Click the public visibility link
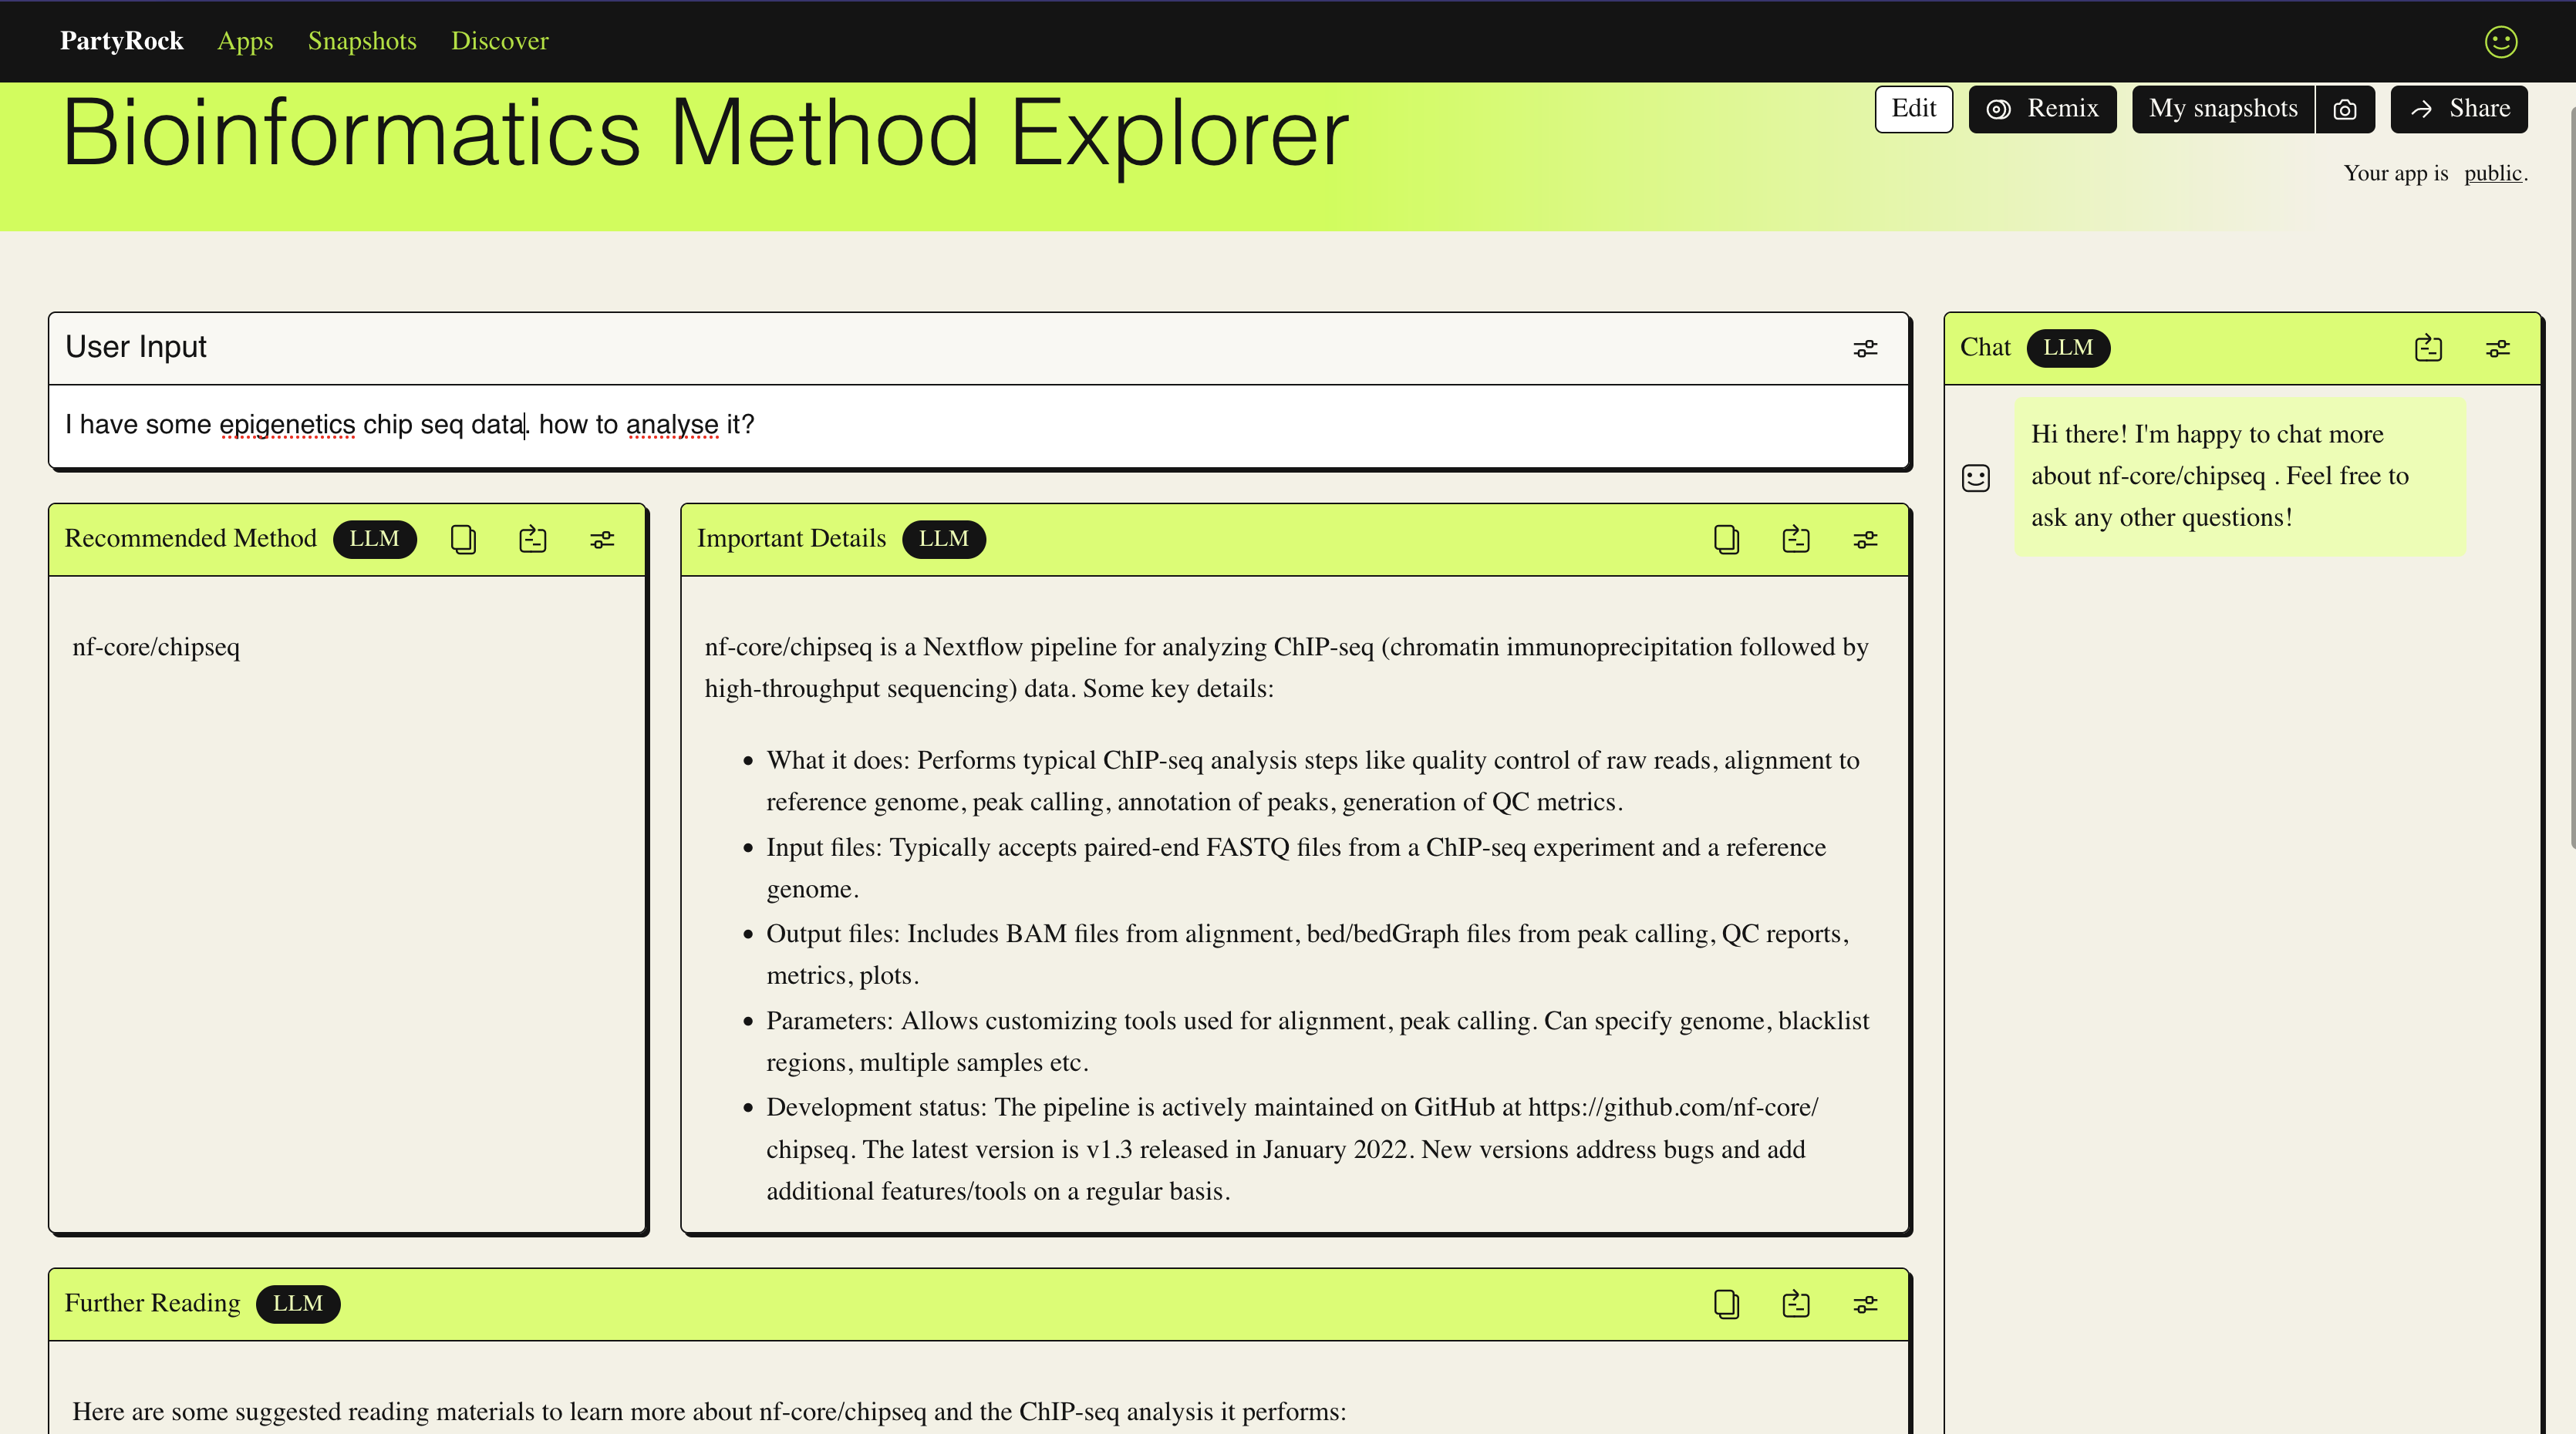Viewport: 2576px width, 1434px height. point(2492,173)
